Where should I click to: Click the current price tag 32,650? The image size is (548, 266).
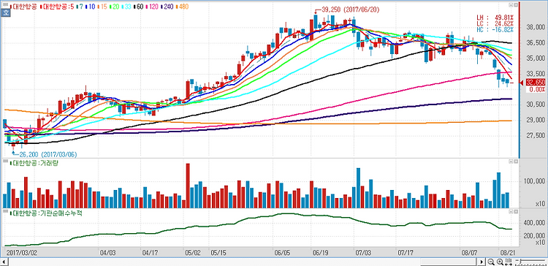(x=535, y=83)
